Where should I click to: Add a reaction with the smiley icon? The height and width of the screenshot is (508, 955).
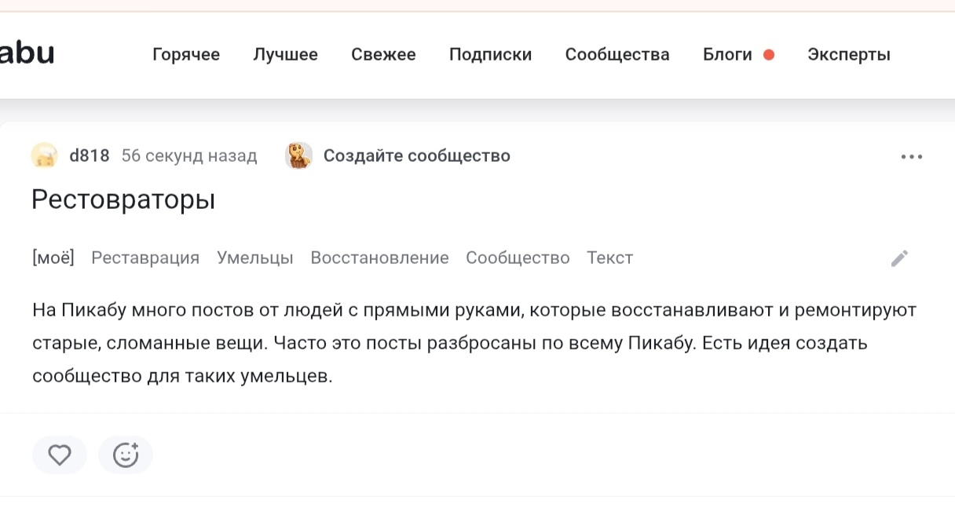(x=126, y=455)
